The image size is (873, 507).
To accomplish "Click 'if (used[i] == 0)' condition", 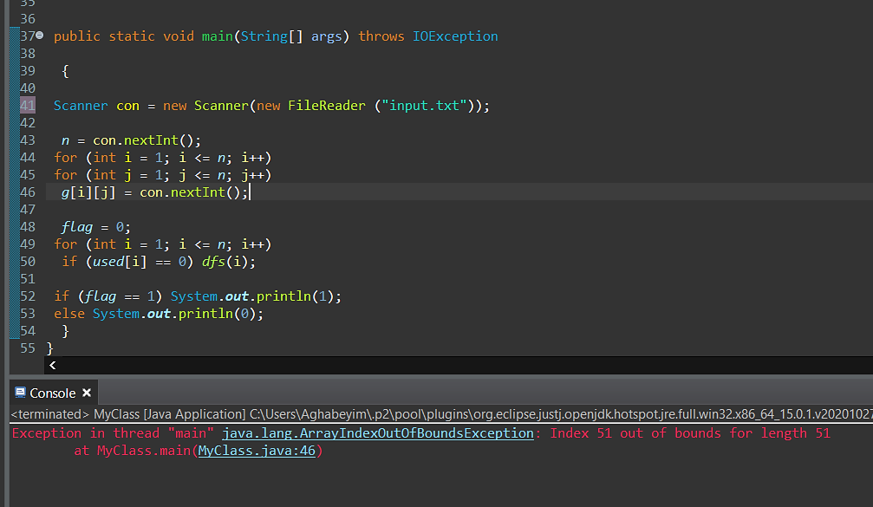I will click(127, 262).
